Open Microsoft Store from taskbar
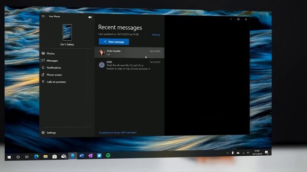Viewport: 307px width, 172px height. [x=54, y=156]
